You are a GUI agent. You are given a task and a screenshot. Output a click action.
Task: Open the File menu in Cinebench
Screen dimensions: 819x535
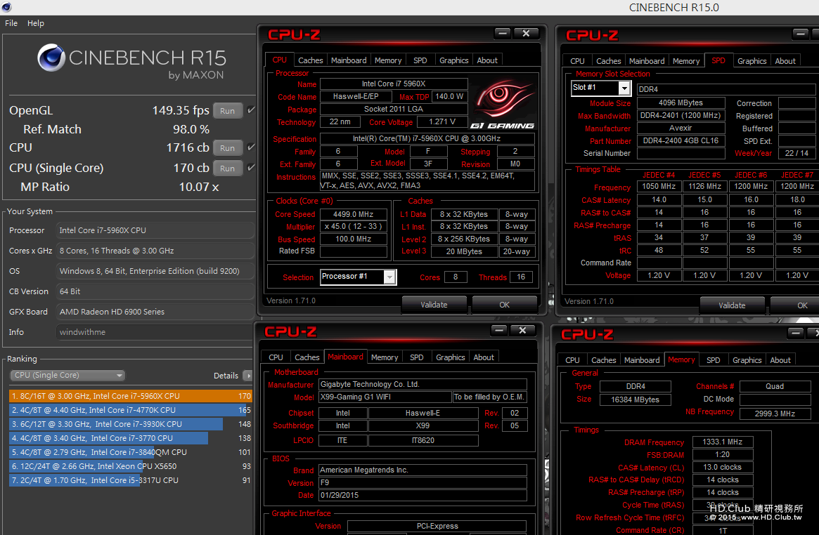click(x=11, y=23)
